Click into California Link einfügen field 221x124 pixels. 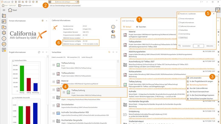63,2
